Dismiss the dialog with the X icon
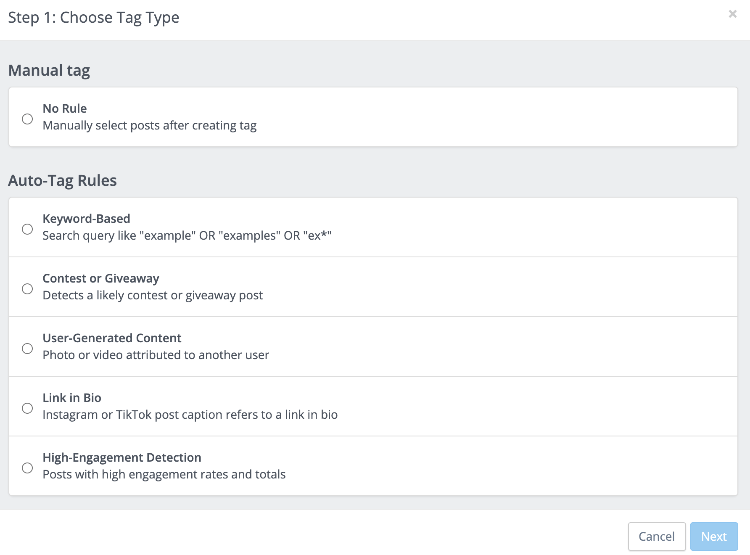This screenshot has width=750, height=555. [732, 14]
